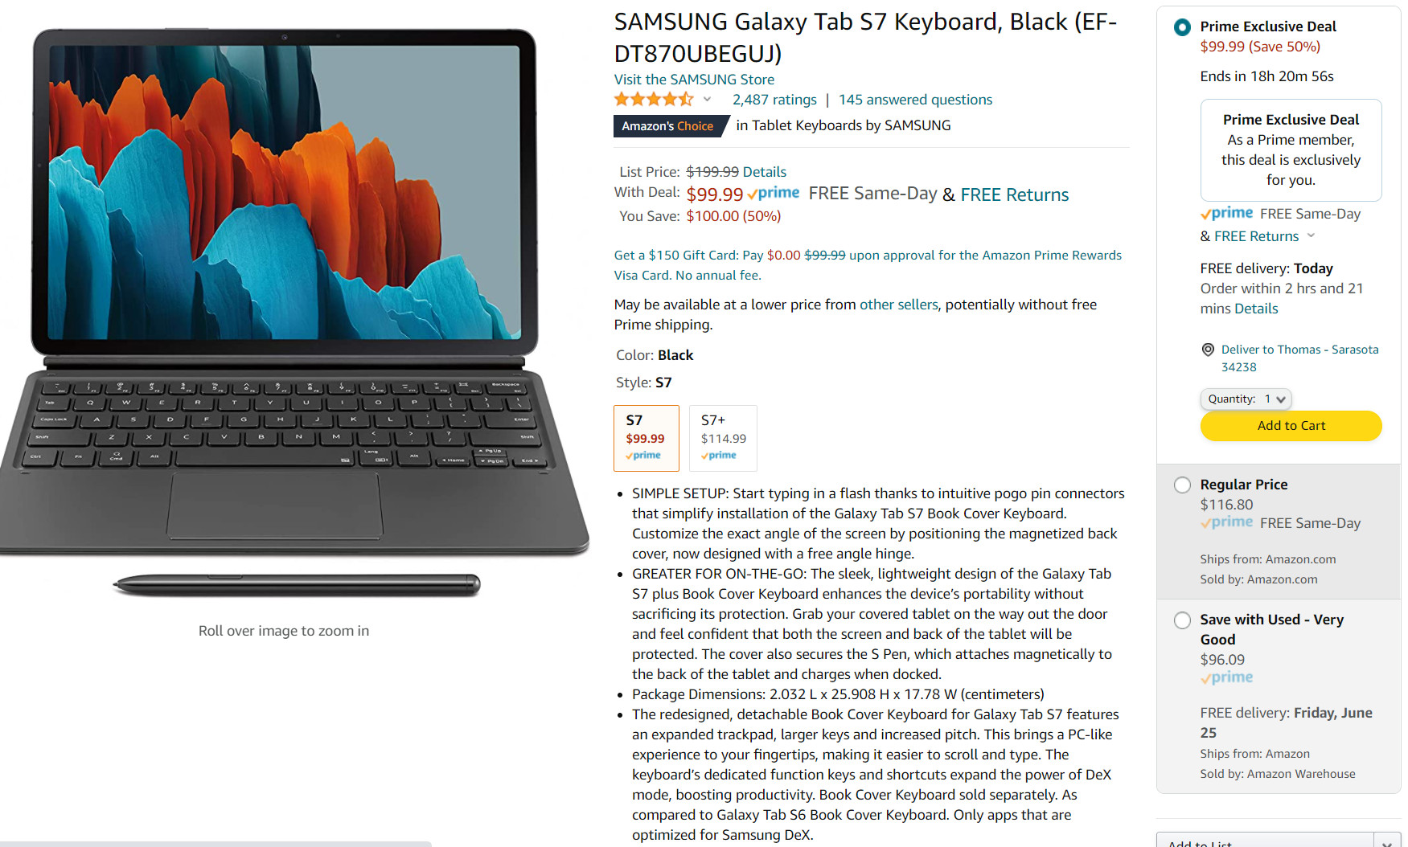Click the prime logo beside deal price

(x=774, y=194)
